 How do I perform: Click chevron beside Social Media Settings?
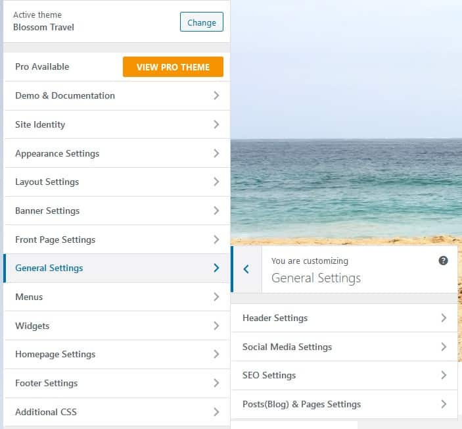pyautogui.click(x=444, y=347)
